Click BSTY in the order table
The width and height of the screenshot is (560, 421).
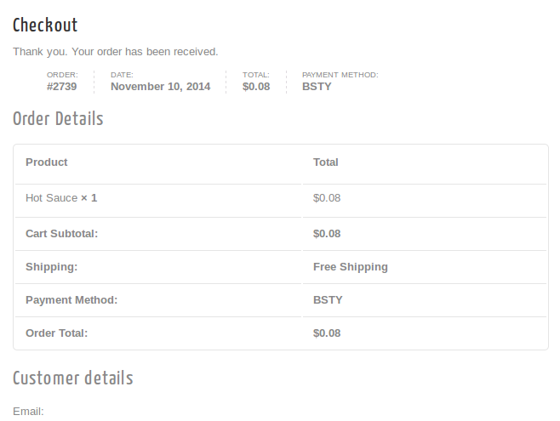coord(328,300)
